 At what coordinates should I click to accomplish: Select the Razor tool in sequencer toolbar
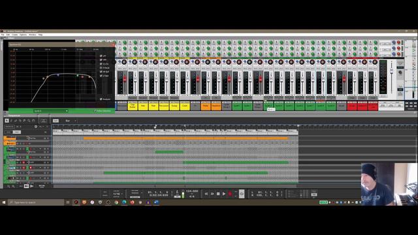point(20,121)
